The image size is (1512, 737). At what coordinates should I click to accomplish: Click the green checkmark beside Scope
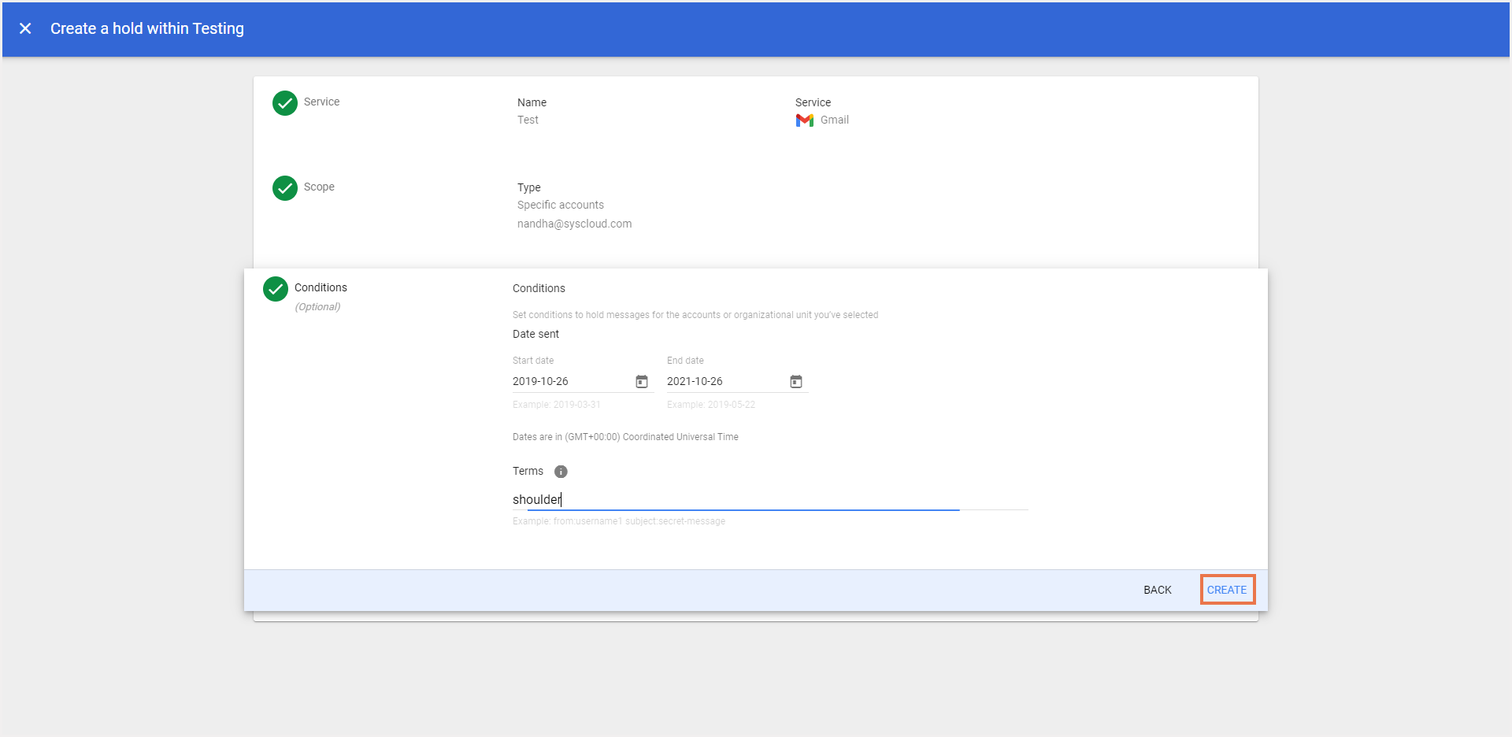pos(284,188)
